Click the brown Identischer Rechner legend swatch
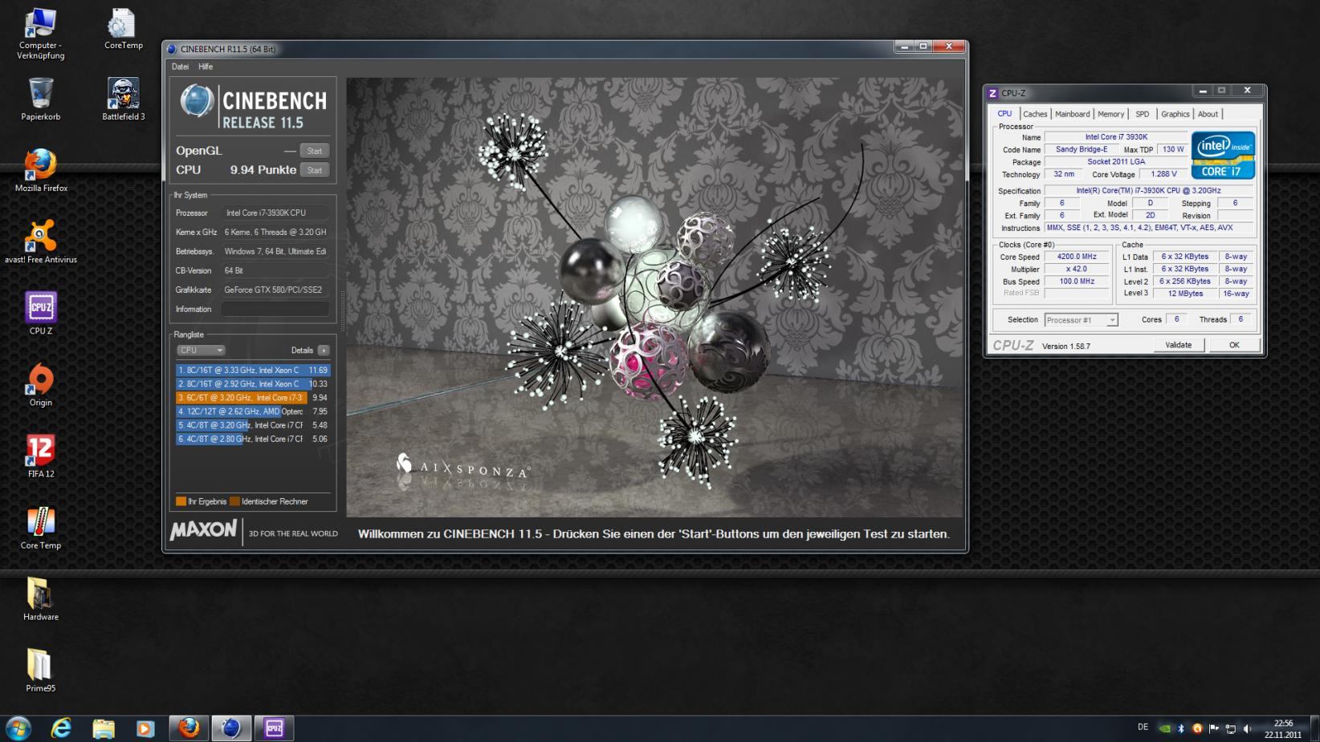The width and height of the screenshot is (1320, 742). tap(234, 501)
